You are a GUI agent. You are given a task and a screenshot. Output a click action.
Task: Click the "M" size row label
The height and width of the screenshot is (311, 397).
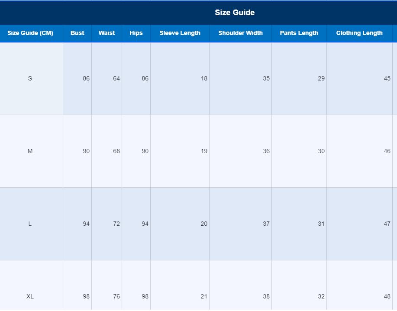30,151
